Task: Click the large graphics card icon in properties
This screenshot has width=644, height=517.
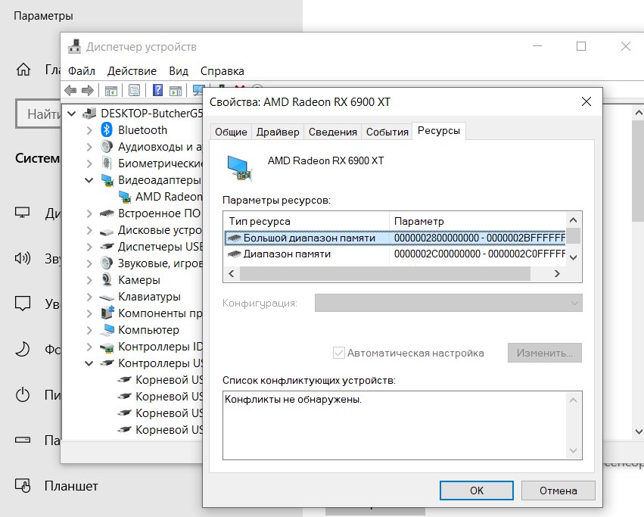Action: [x=239, y=168]
